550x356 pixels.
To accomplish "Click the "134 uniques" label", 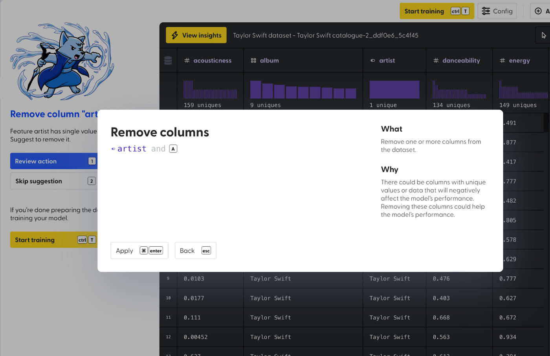I will click(451, 105).
